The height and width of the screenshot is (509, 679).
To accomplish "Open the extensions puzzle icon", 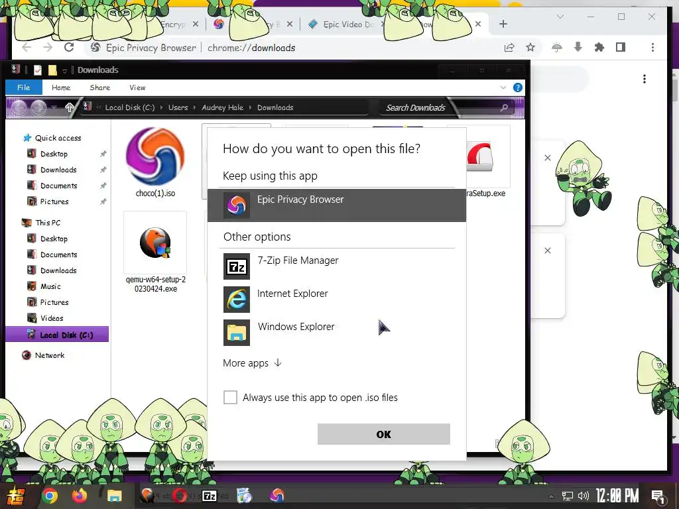I will tap(599, 48).
